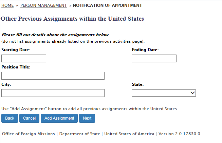
Task: Click the Position Title label
Action: (x=16, y=67)
